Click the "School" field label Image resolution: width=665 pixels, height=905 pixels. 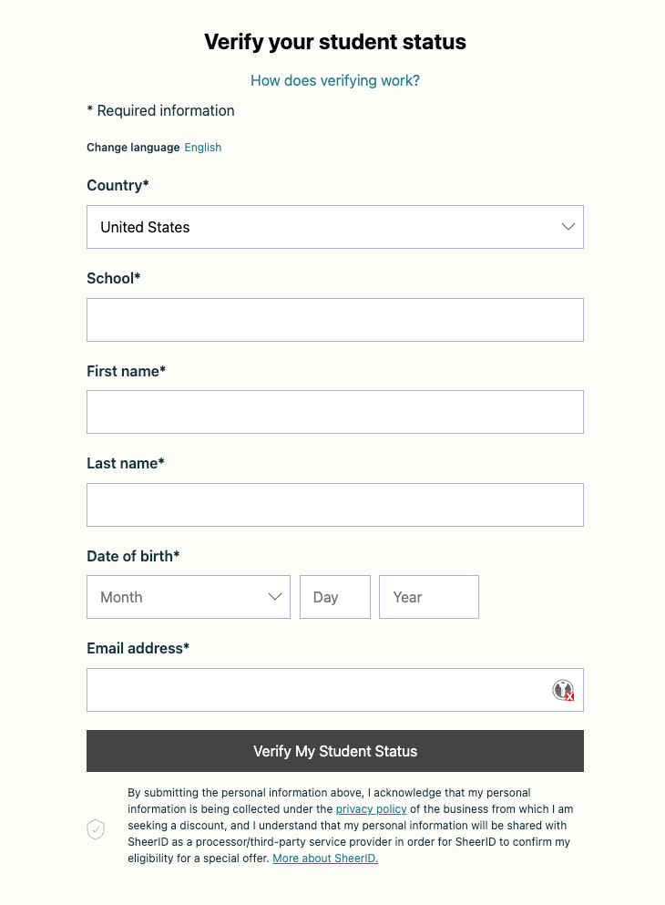click(113, 278)
